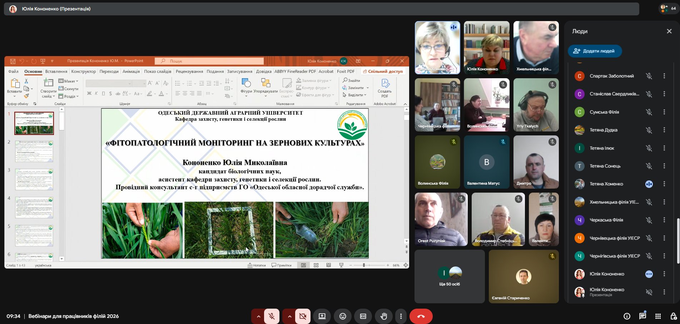Raise hand in the meeting
This screenshot has width=680, height=324.
(x=383, y=316)
